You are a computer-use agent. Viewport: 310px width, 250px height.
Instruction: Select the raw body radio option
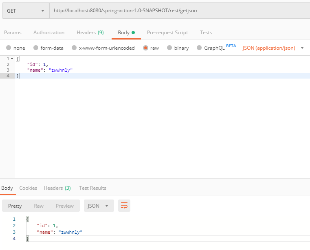point(145,48)
